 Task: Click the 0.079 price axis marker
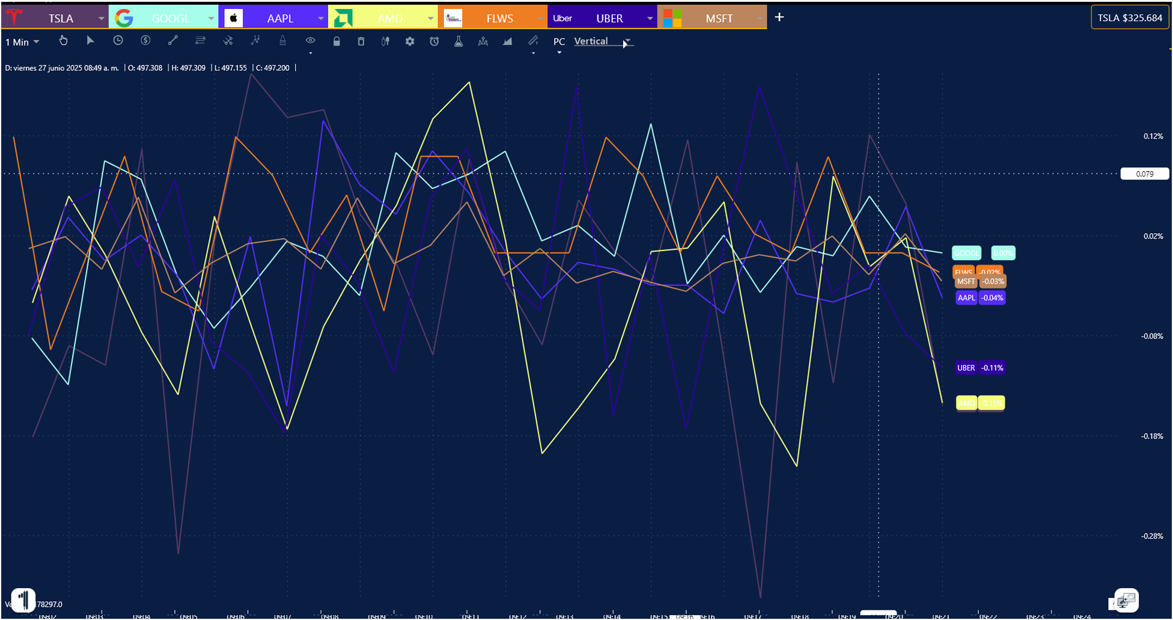[x=1144, y=174]
